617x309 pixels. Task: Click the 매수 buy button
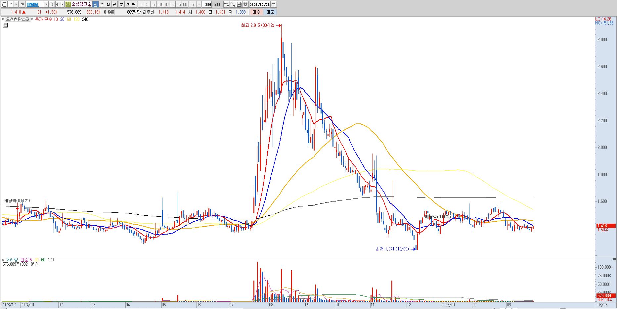pyautogui.click(x=256, y=12)
